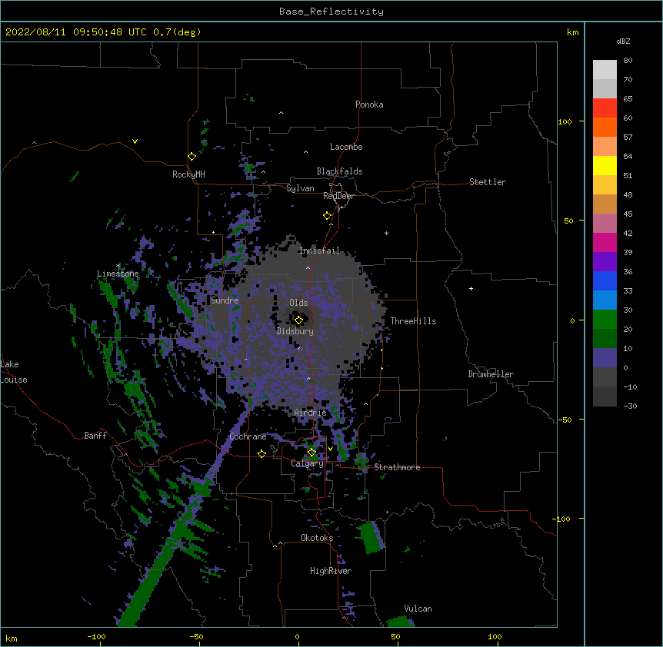Click the yellow V marker east of Calgary
663x647 pixels.
[x=330, y=449]
